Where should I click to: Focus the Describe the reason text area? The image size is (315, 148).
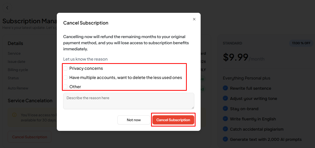(x=128, y=101)
